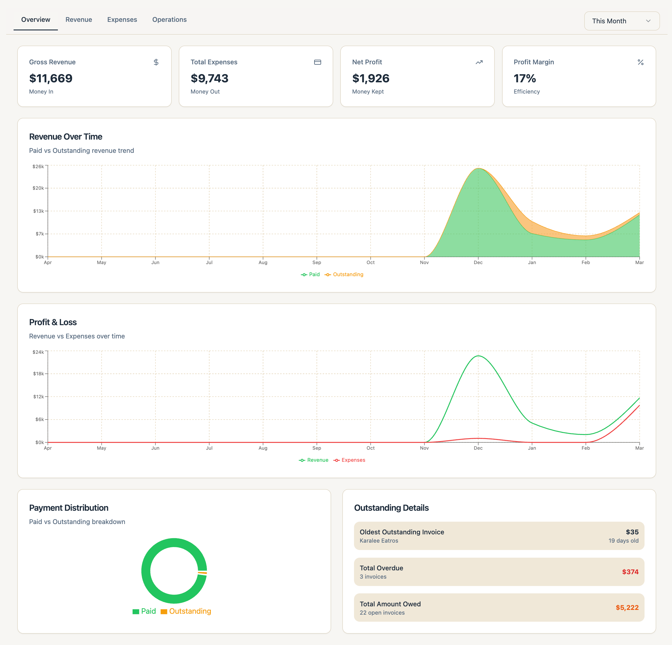
Task: Click the chevron arrow in period selector
Action: pos(648,21)
